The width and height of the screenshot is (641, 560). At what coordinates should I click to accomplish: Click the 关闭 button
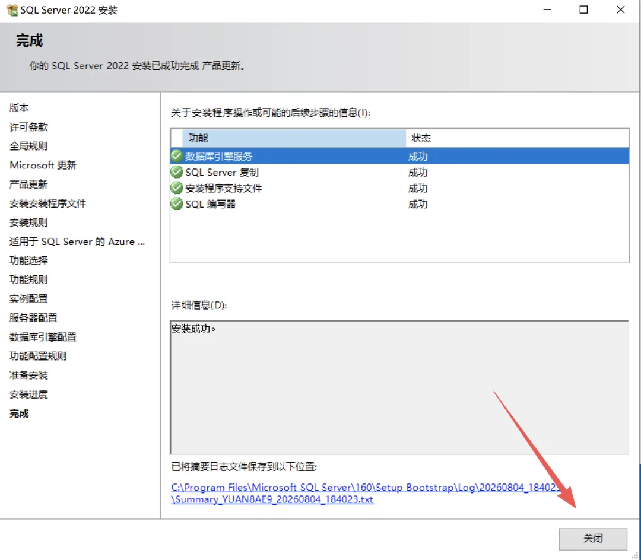593,539
